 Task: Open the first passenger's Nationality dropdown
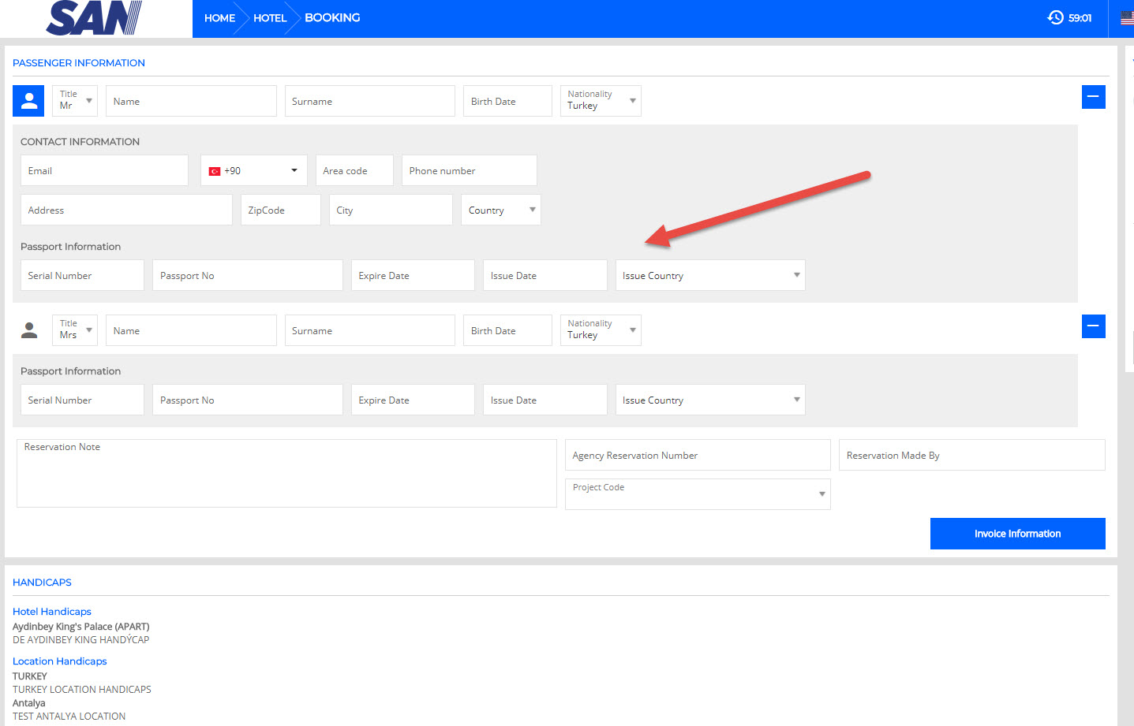coord(601,101)
